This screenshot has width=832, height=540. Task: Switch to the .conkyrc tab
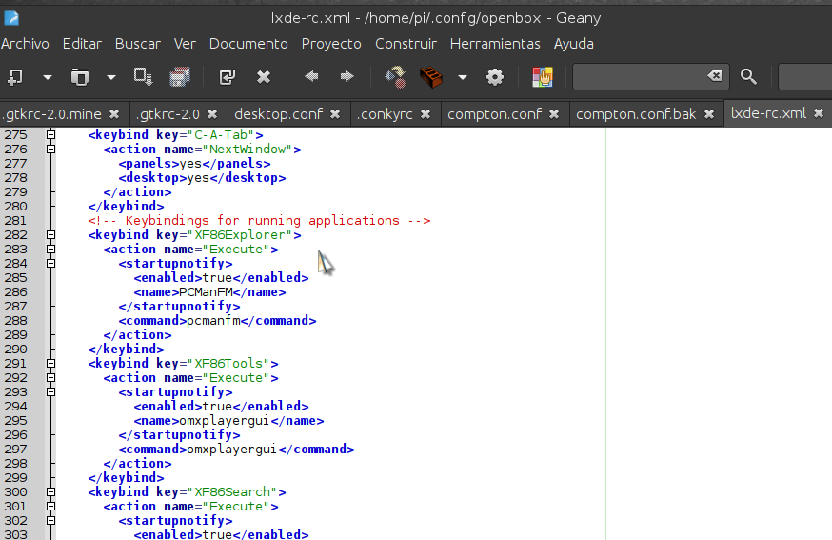385,114
